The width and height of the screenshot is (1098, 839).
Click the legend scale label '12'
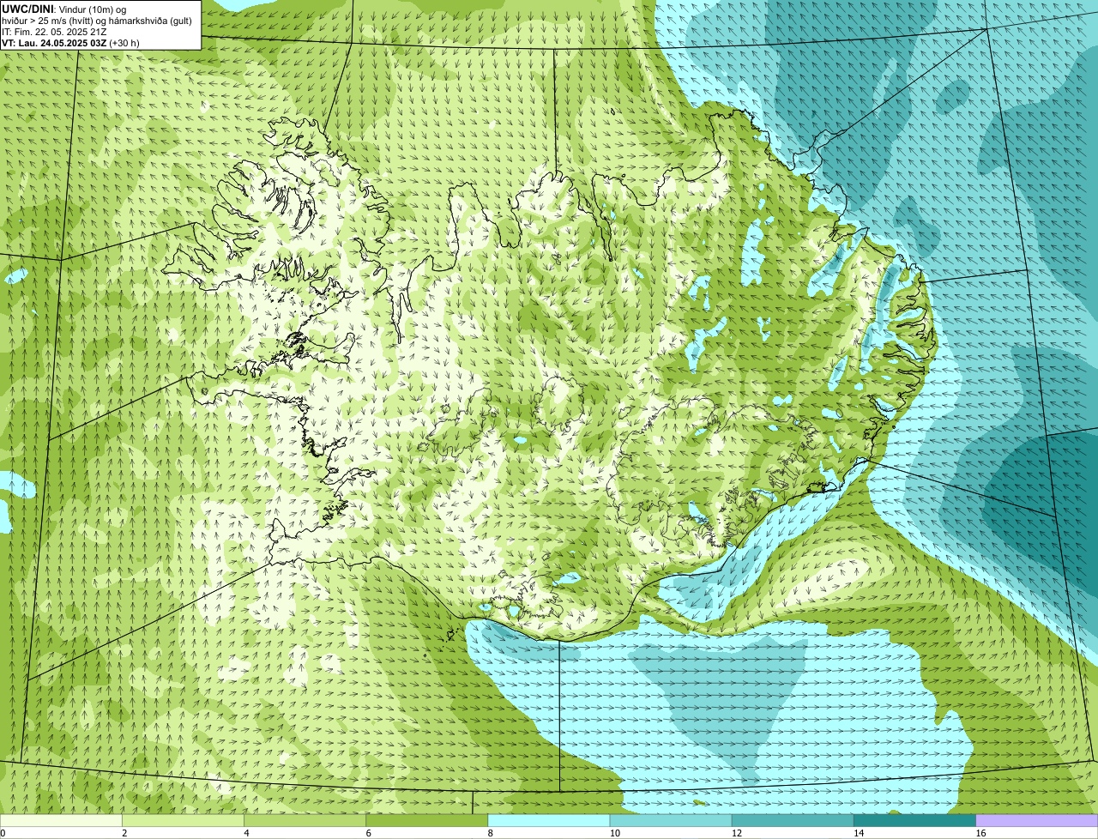pos(737,833)
